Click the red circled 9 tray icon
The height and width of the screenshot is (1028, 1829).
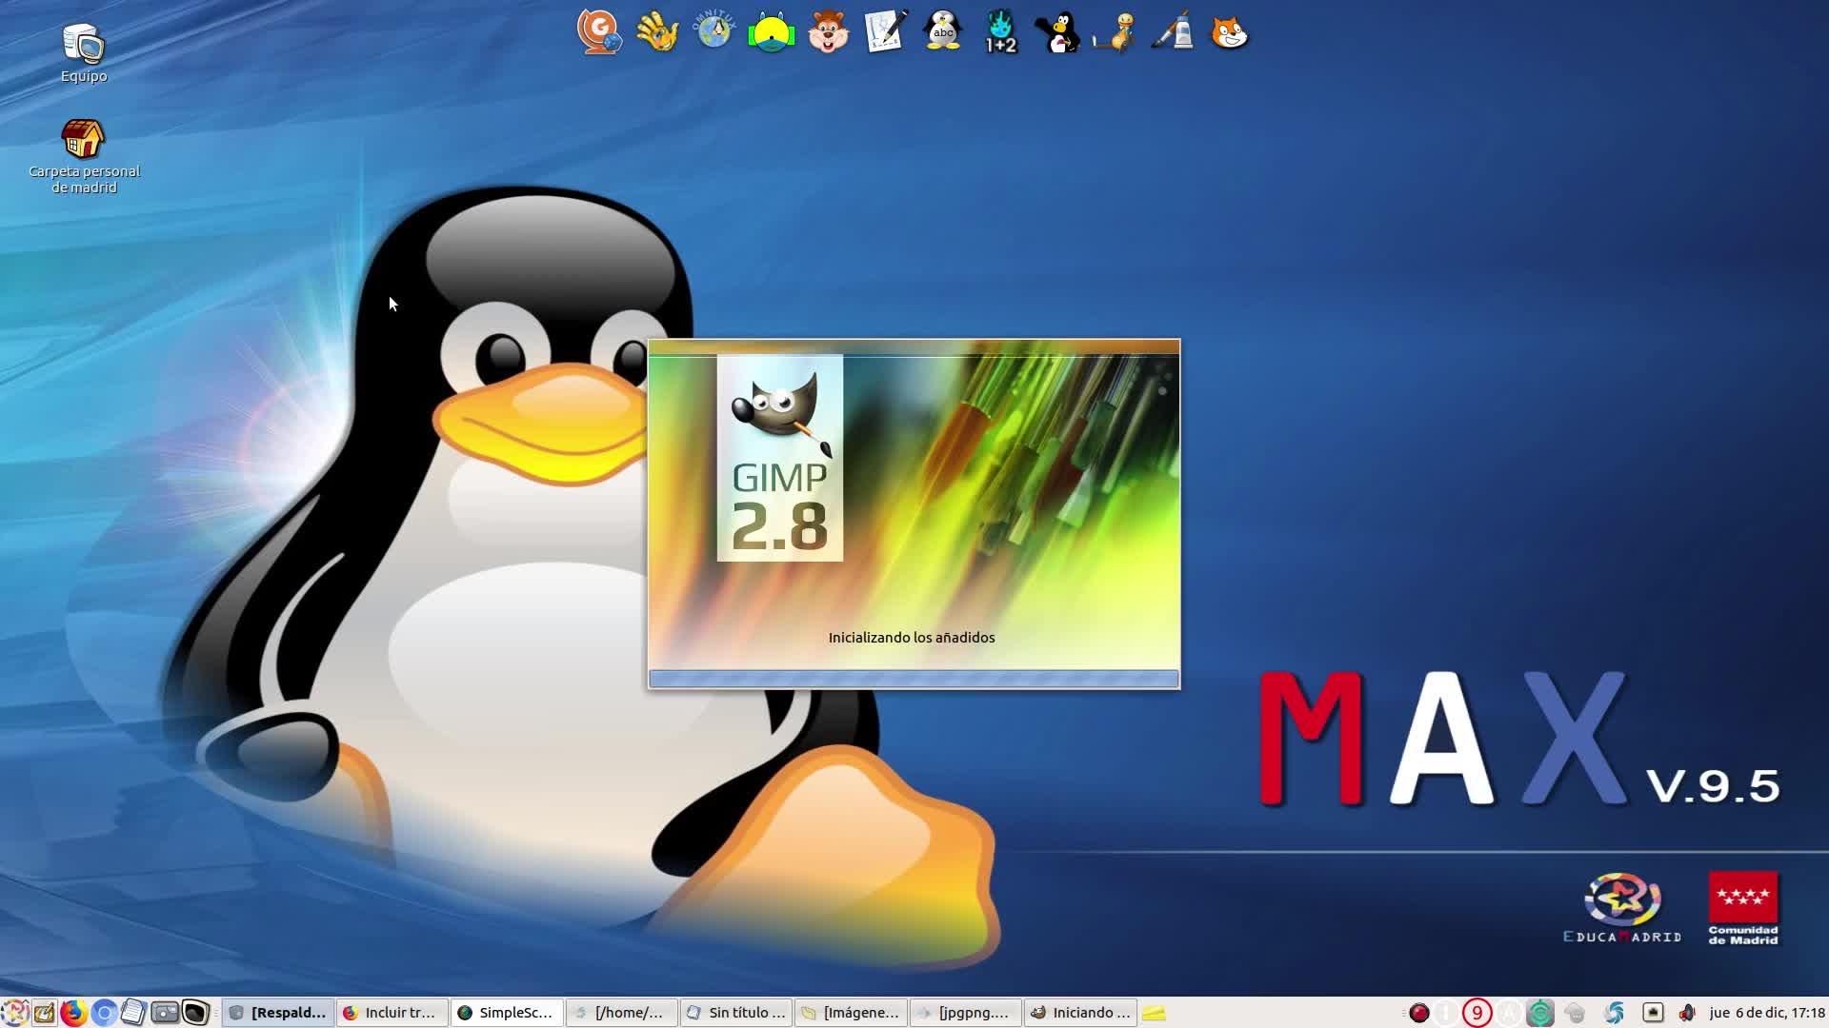pos(1477,1013)
